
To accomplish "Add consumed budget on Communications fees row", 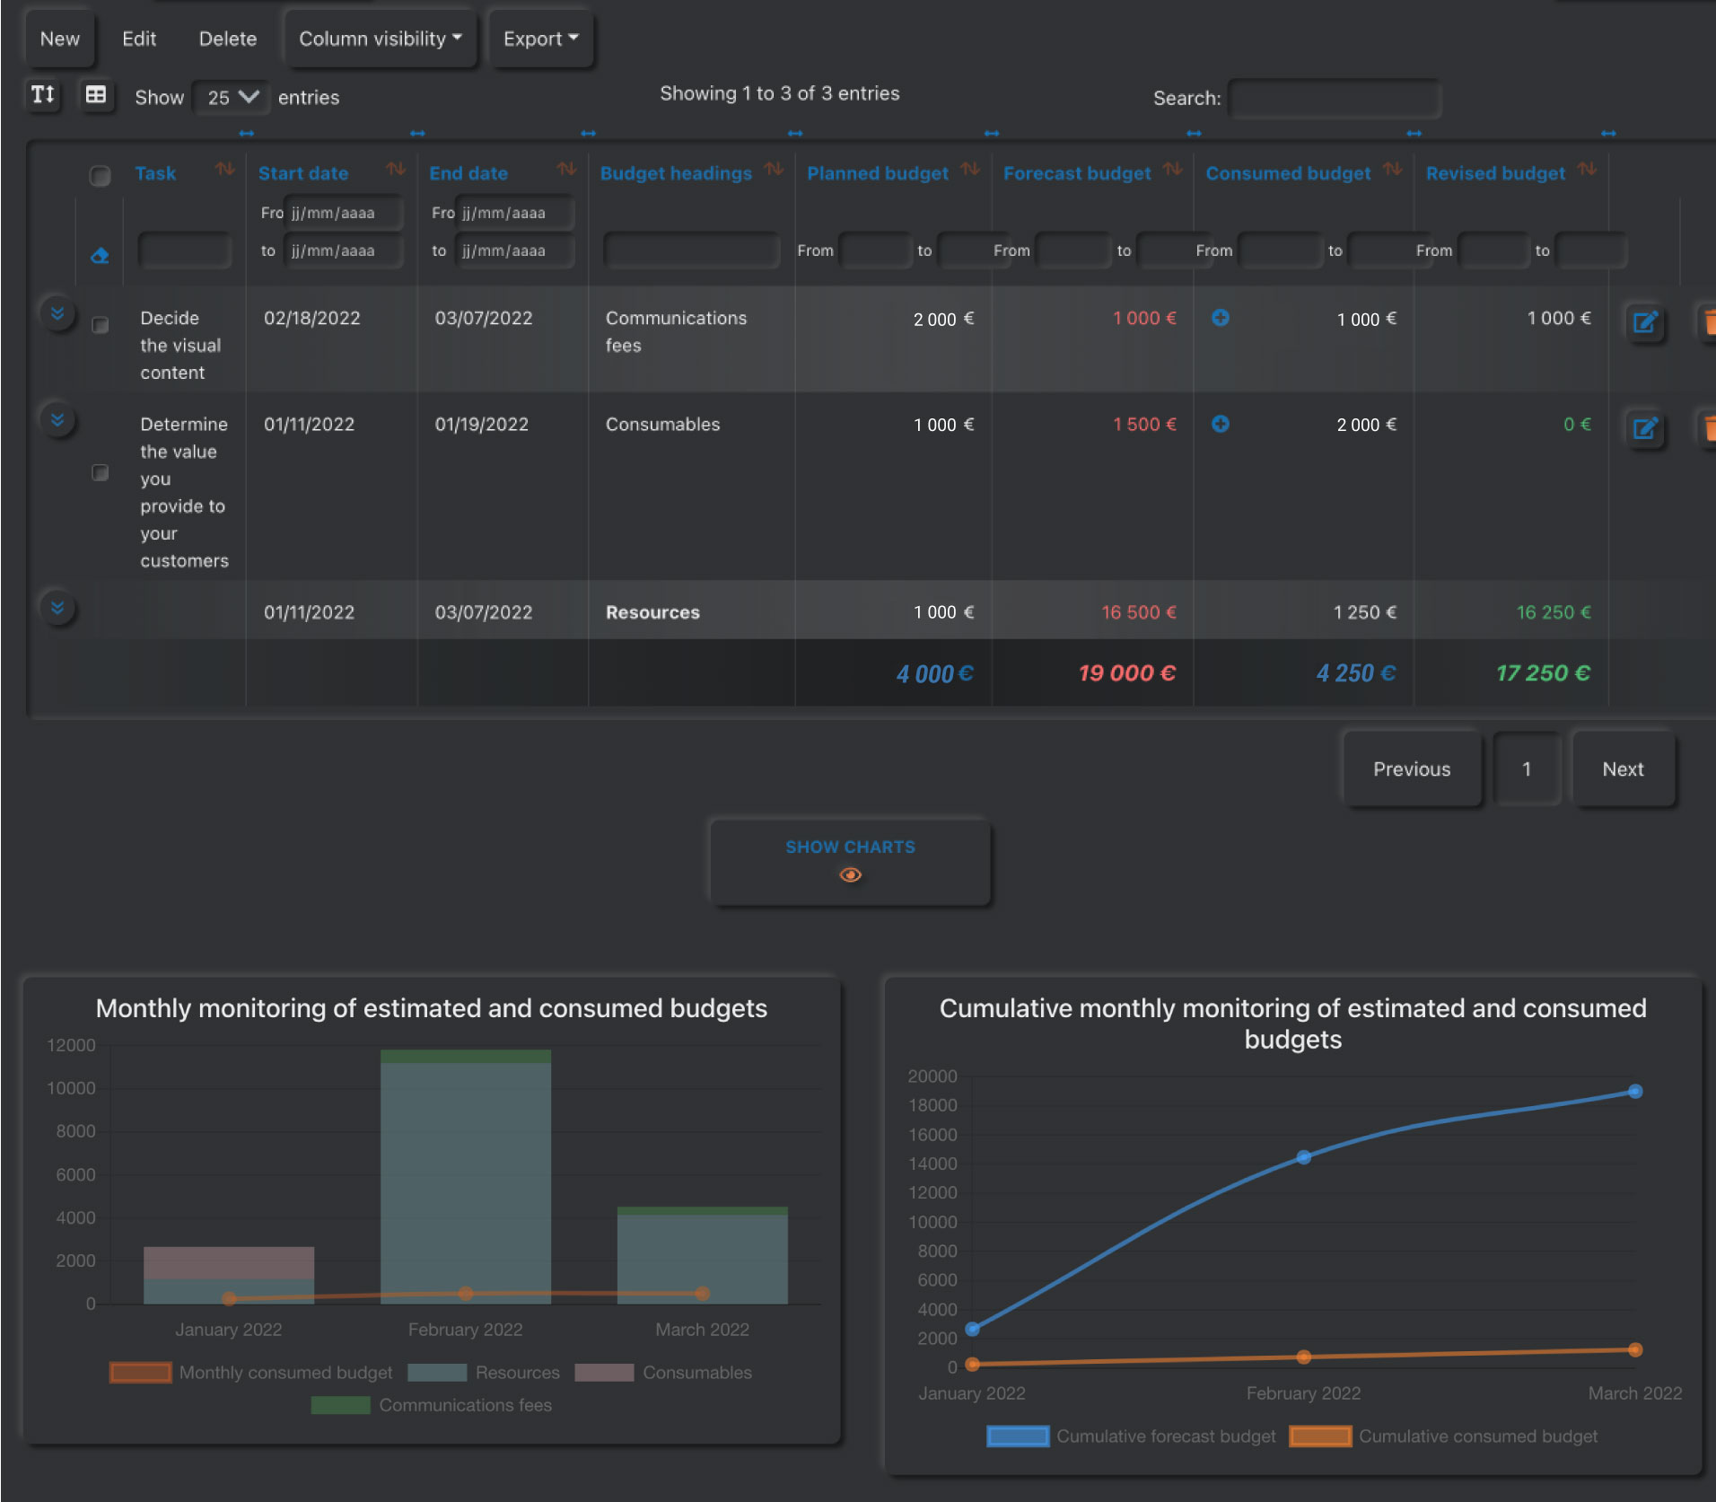I will [x=1221, y=318].
